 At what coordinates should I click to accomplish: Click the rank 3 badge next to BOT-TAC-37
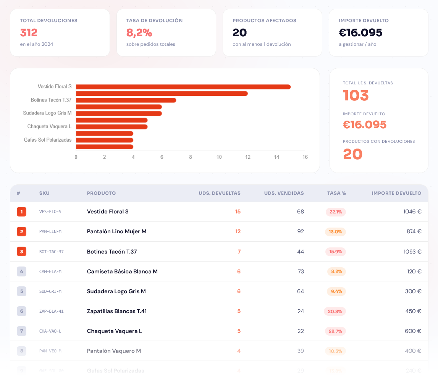tap(21, 251)
